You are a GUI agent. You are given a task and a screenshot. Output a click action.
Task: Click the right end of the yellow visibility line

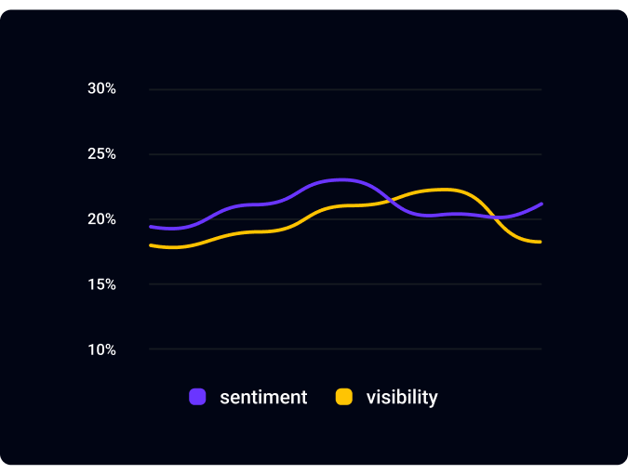541,242
